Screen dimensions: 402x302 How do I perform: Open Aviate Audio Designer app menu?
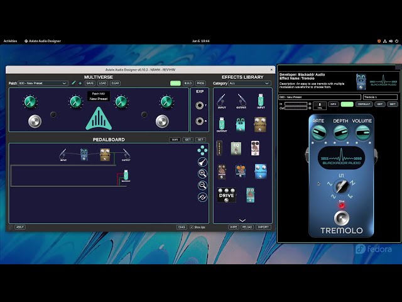pyautogui.click(x=43, y=41)
